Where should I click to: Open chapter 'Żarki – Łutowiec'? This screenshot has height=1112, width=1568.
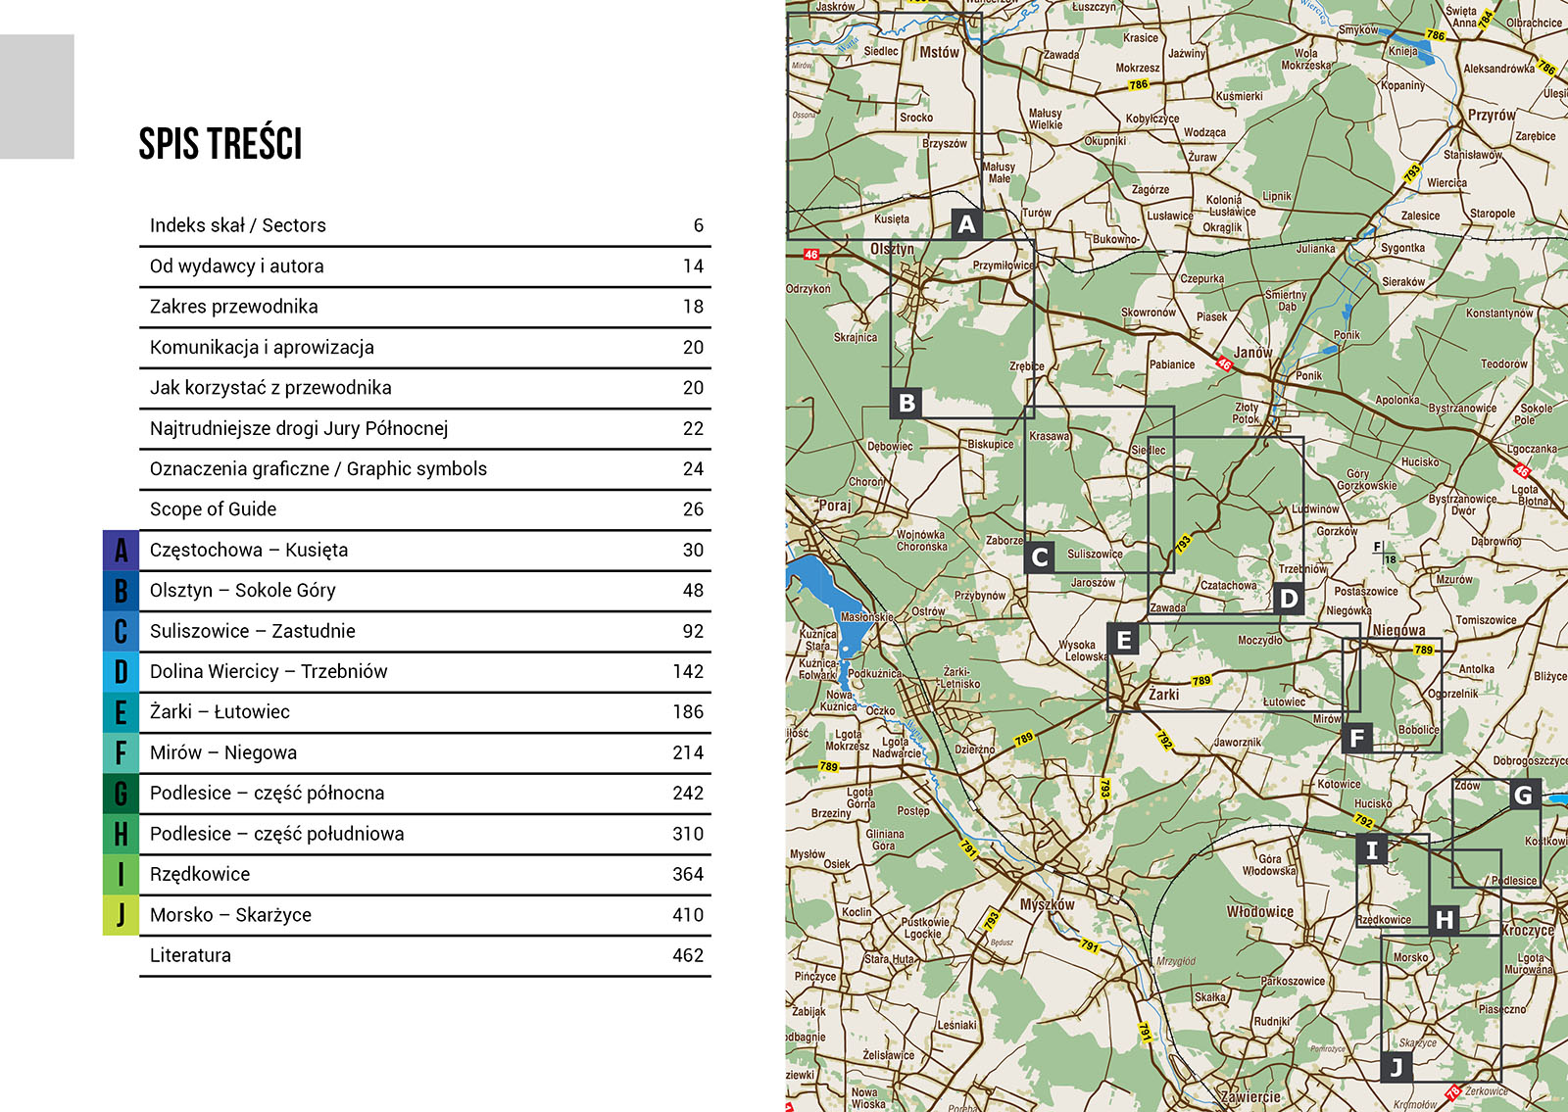tap(424, 712)
